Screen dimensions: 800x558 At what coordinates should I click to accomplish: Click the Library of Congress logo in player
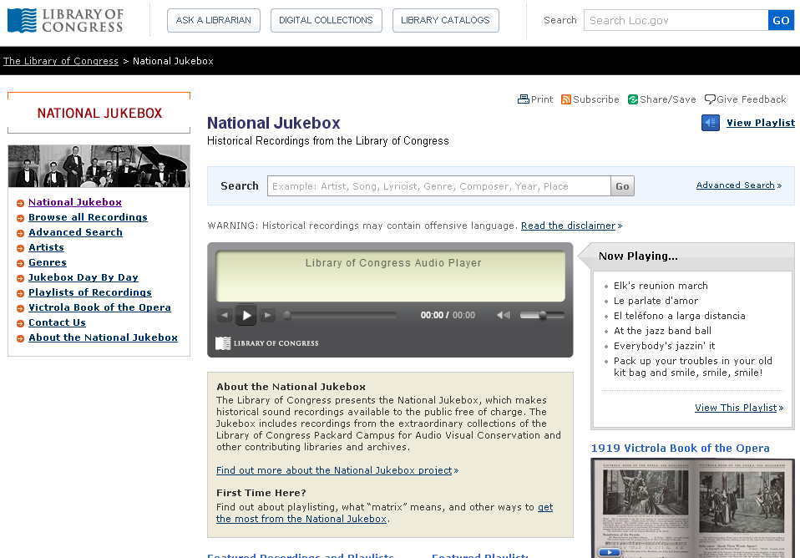[267, 343]
